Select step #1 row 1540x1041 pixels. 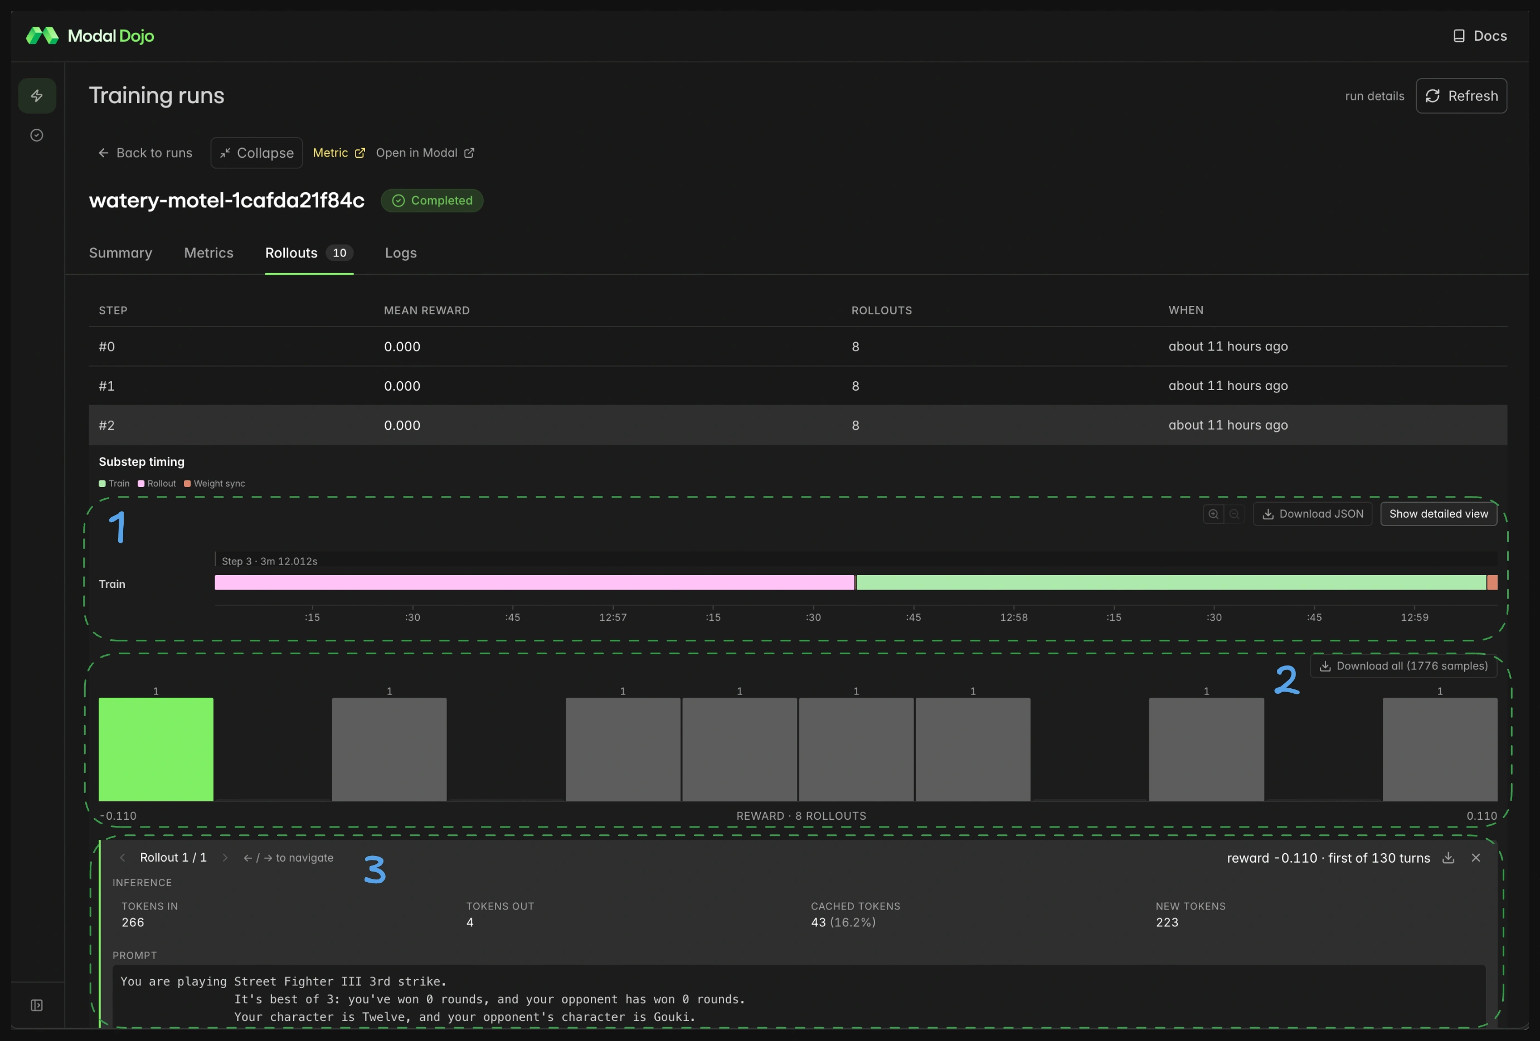pyautogui.click(x=798, y=386)
